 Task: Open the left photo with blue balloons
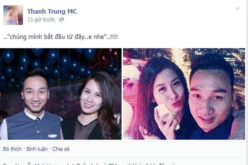(61, 94)
